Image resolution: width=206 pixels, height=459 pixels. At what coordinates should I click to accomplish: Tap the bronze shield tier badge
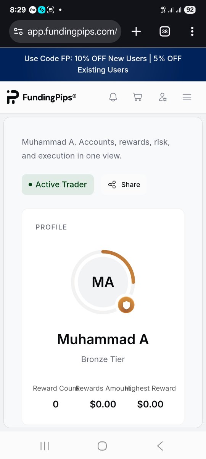[x=126, y=305]
